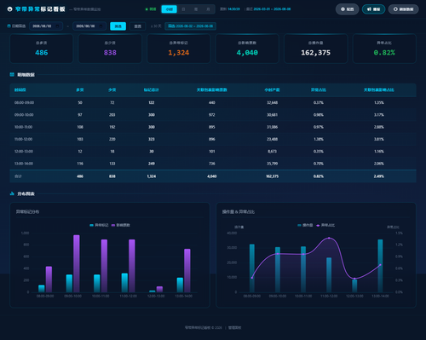Click the peak point of the purple ratio line
This screenshot has width=426, height=340.
tap(329, 238)
